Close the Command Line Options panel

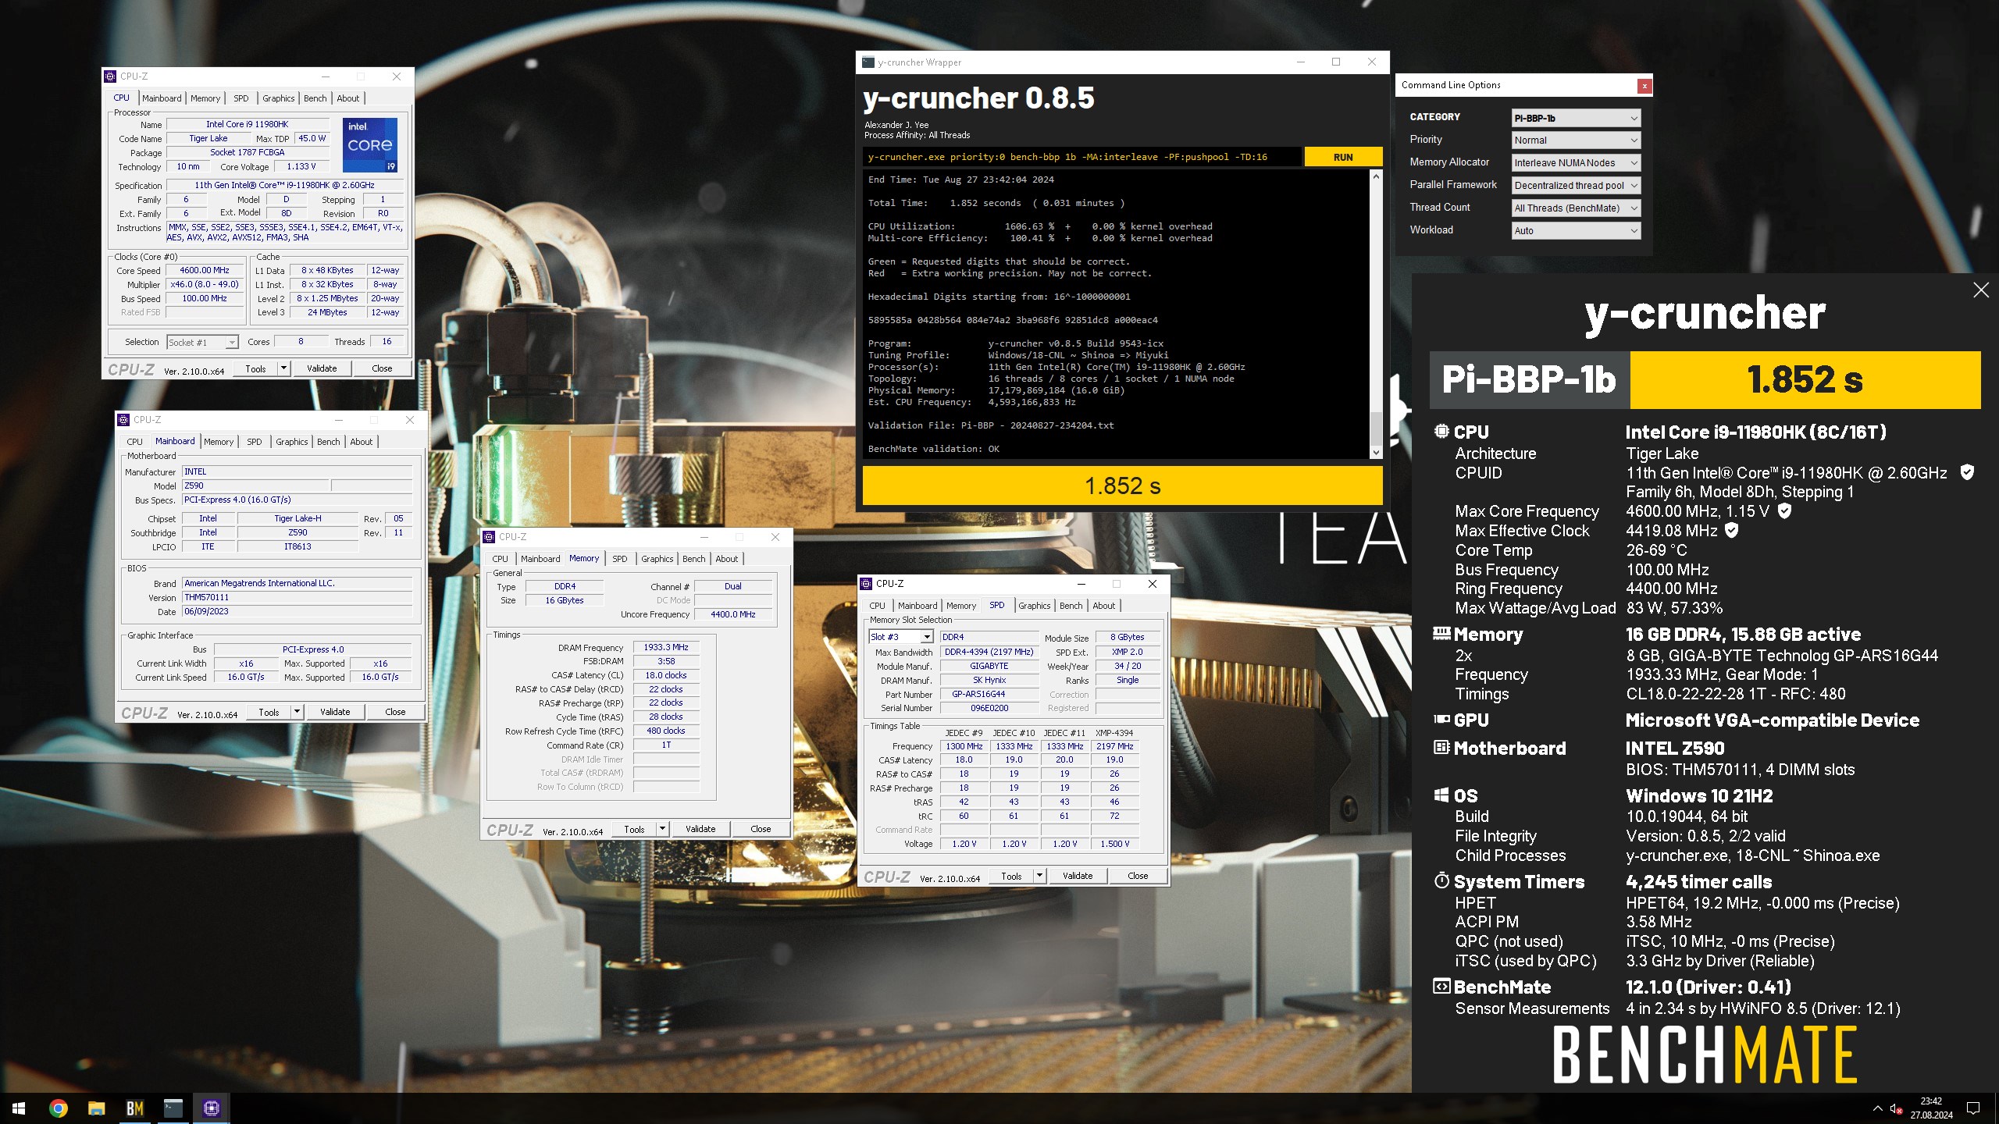click(1644, 86)
